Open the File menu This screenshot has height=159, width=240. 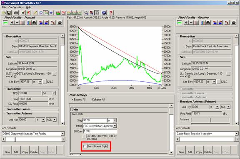tap(4, 7)
